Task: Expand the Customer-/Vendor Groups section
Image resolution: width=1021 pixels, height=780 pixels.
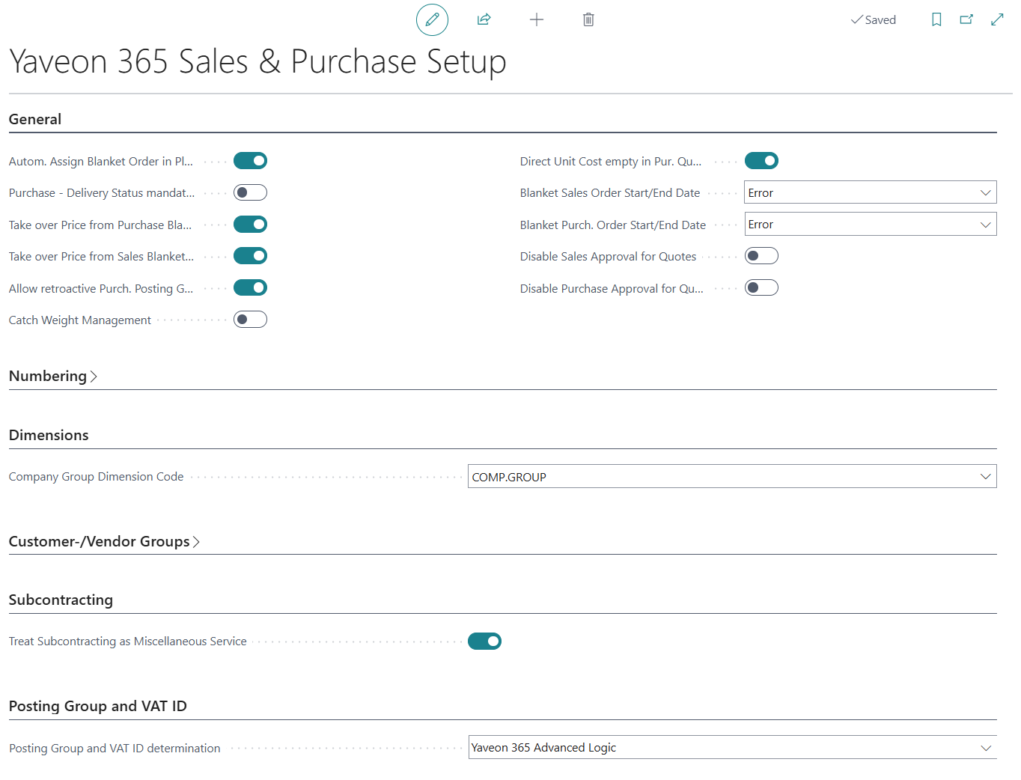Action: point(104,541)
